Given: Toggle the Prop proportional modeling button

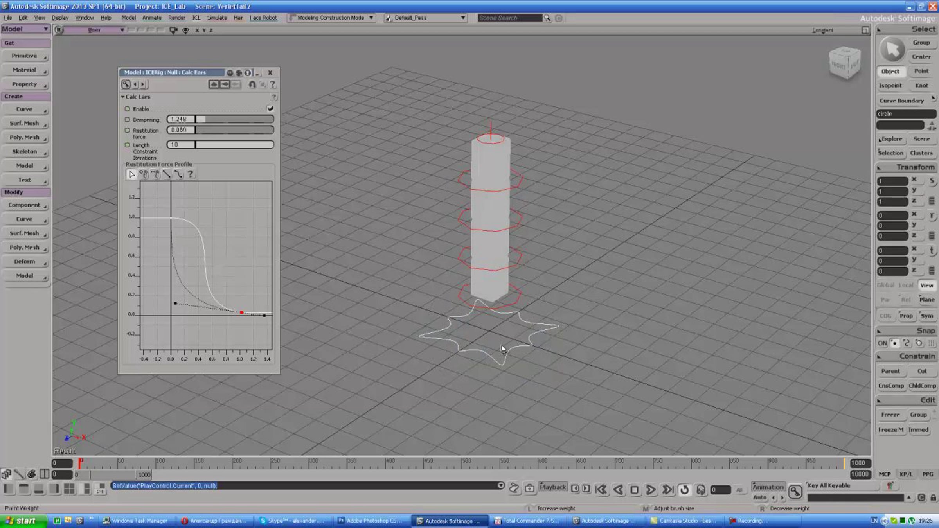Looking at the screenshot, I should [x=906, y=316].
